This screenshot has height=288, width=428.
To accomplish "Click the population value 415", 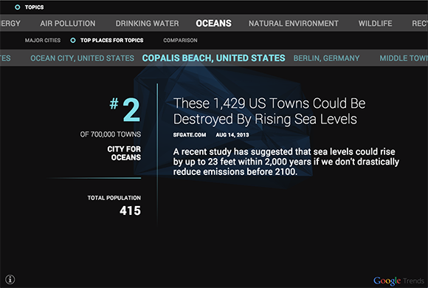I will point(130,210).
